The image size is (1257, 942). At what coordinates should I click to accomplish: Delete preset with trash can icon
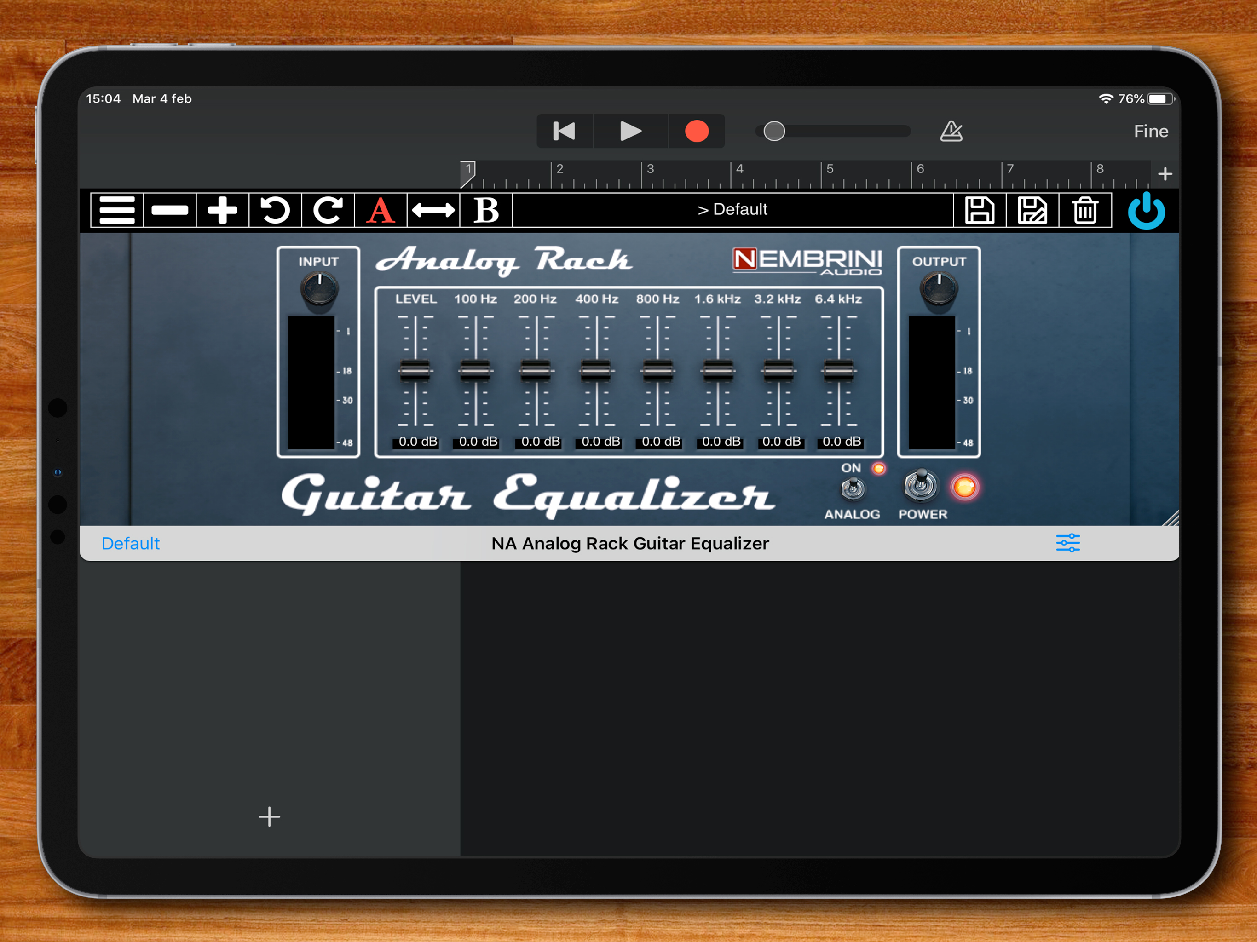pos(1085,210)
